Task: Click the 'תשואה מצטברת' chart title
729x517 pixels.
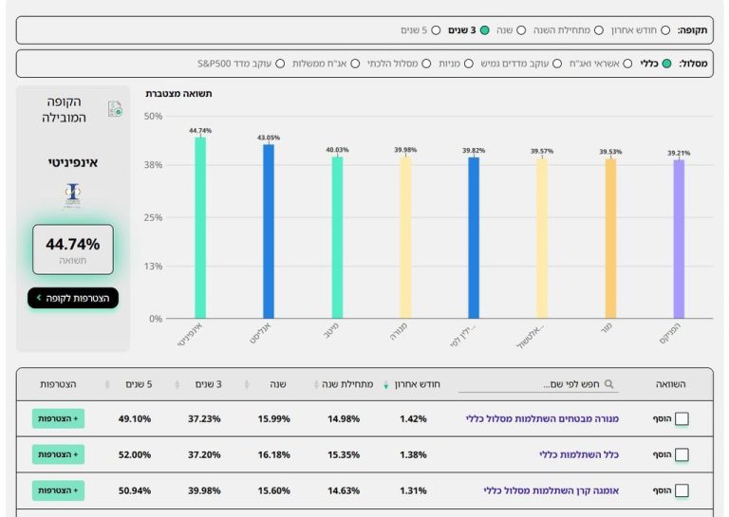Action: click(178, 94)
